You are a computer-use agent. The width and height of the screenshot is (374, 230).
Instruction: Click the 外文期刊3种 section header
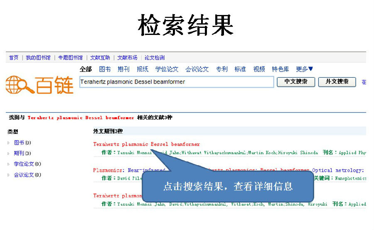click(x=108, y=131)
